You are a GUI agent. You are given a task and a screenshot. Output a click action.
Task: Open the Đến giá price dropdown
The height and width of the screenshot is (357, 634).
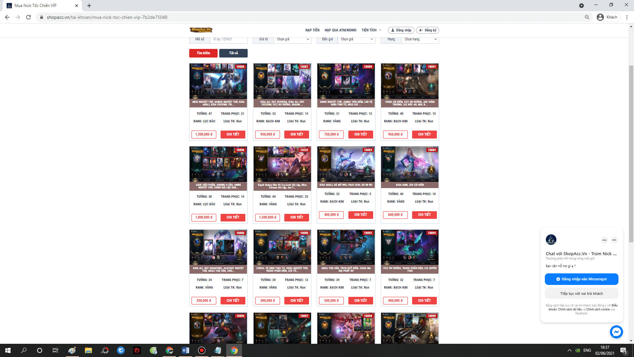356,39
